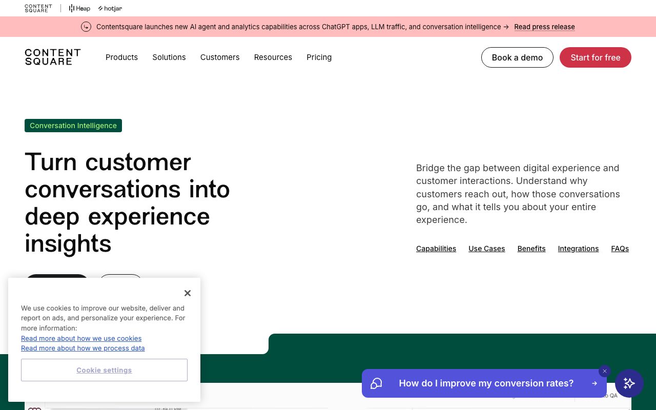Click the 'Turn customer conversations' headline
This screenshot has height=410, width=656.
(127, 202)
